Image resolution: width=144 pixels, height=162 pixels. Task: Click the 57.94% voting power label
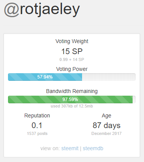click(45, 77)
